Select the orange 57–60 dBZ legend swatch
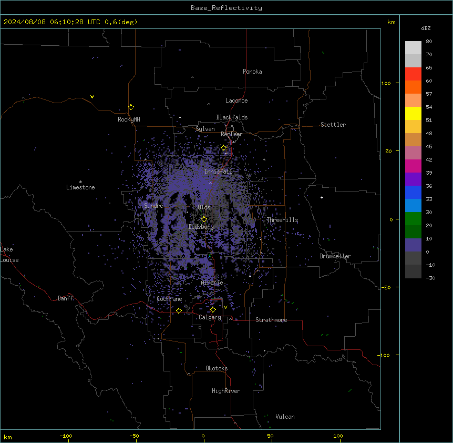Image resolution: width=453 pixels, height=443 pixels. [413, 87]
